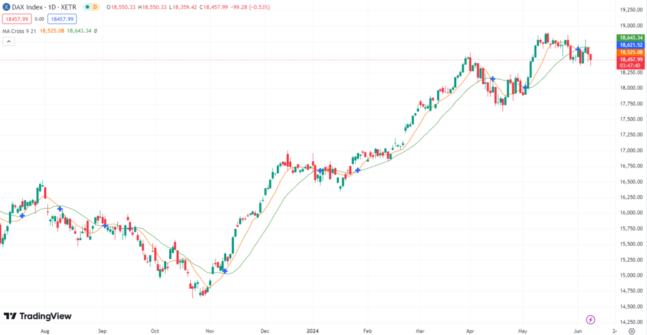Click the Jun label on the time axis
The height and width of the screenshot is (335, 647).
click(x=577, y=331)
